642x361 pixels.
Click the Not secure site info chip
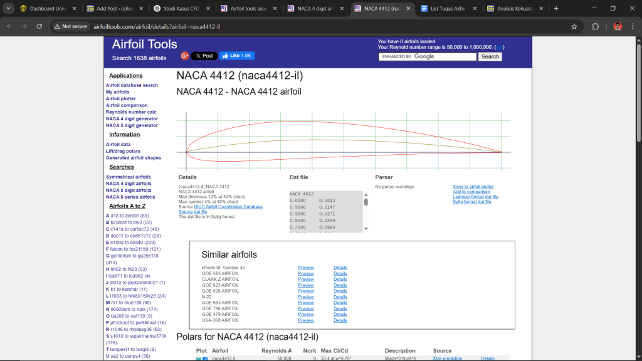coord(70,26)
